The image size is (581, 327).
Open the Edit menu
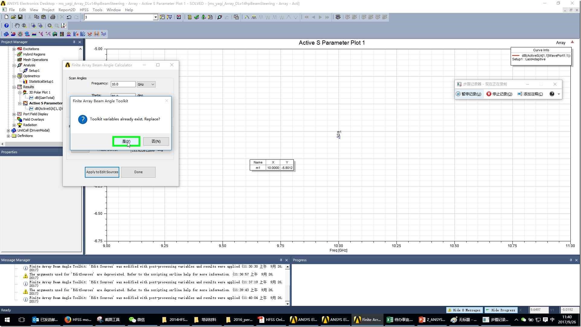(x=22, y=10)
